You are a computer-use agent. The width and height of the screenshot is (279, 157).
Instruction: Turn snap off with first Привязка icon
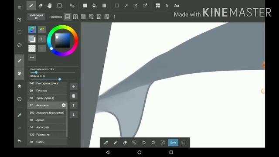tap(68, 17)
